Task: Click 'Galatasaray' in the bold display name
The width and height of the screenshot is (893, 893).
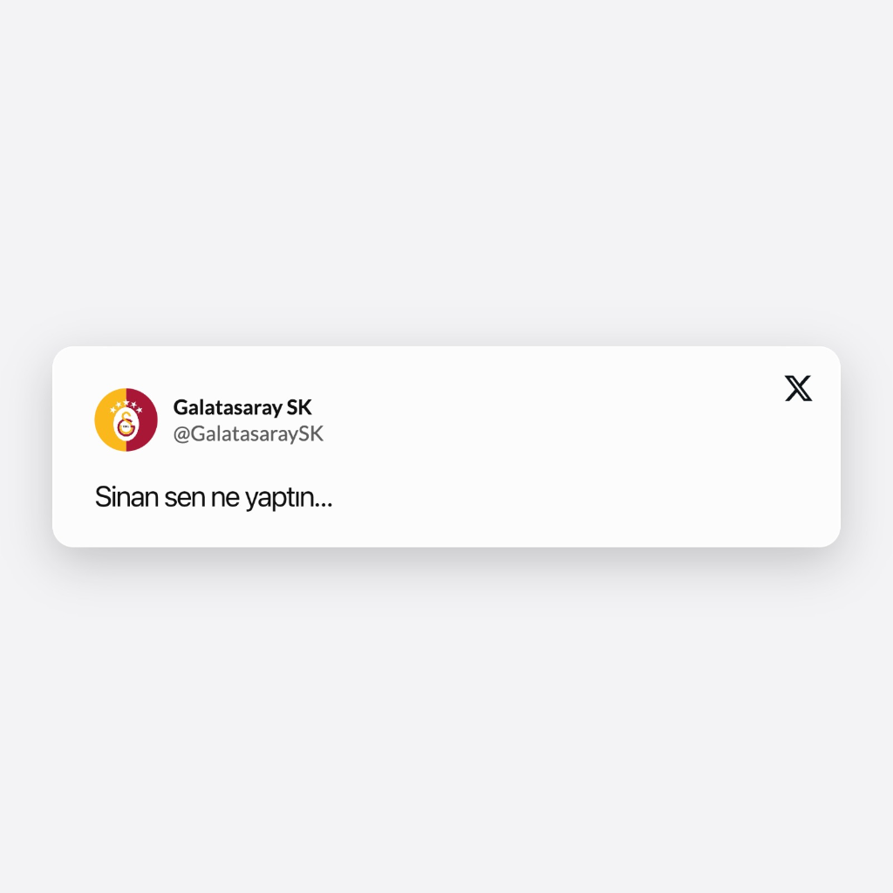Action: coord(228,408)
